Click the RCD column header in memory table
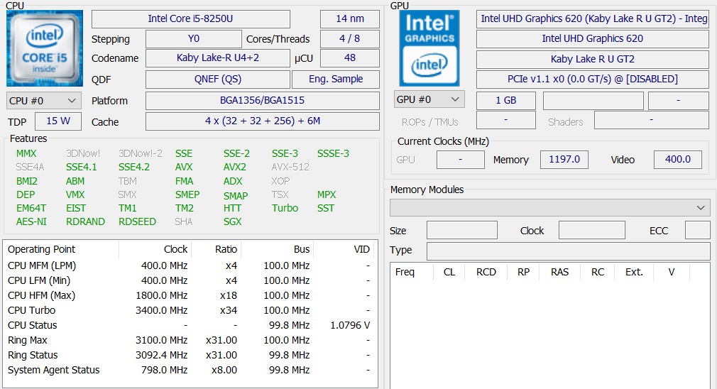The width and height of the screenshot is (717, 389). click(486, 272)
